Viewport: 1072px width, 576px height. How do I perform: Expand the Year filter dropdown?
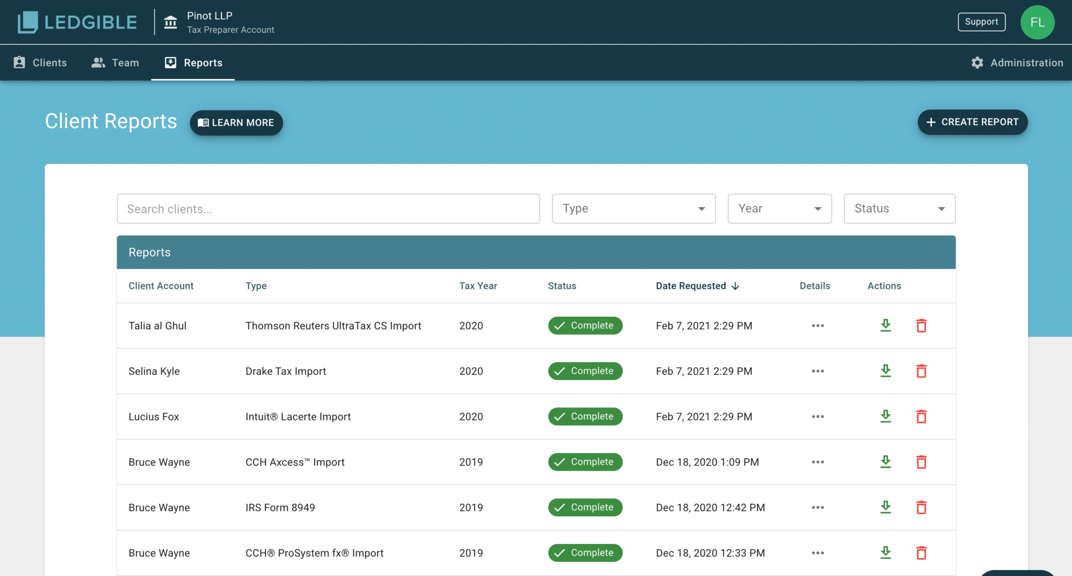[779, 208]
